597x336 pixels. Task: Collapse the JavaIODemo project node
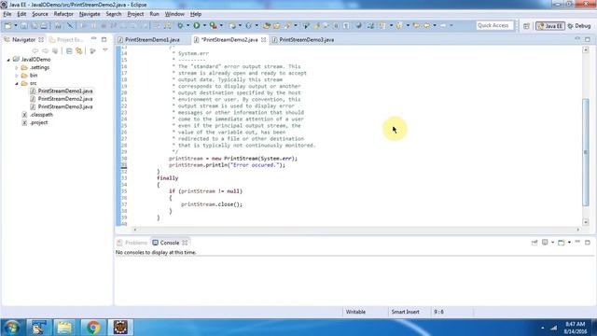[8, 60]
